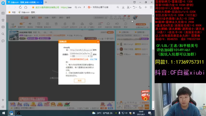Viewport: 206px width, 116px height.
Task: Click the Windows Start button
Action: click(x=4, y=113)
